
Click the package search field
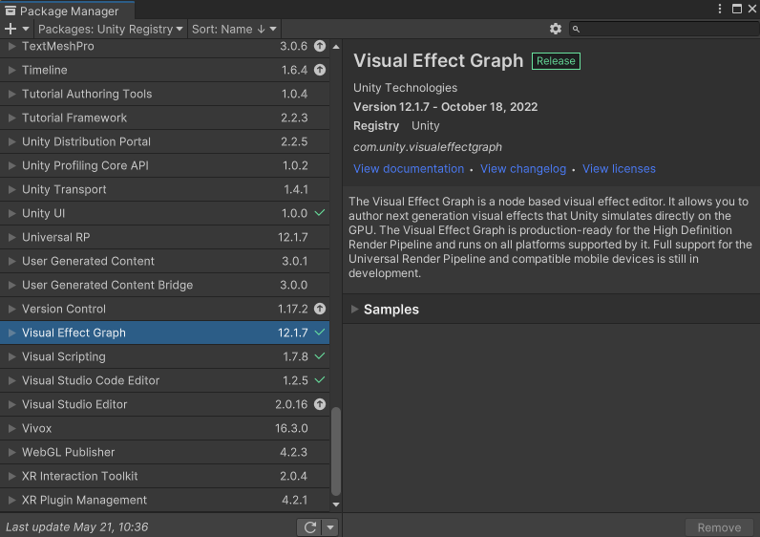(x=665, y=29)
